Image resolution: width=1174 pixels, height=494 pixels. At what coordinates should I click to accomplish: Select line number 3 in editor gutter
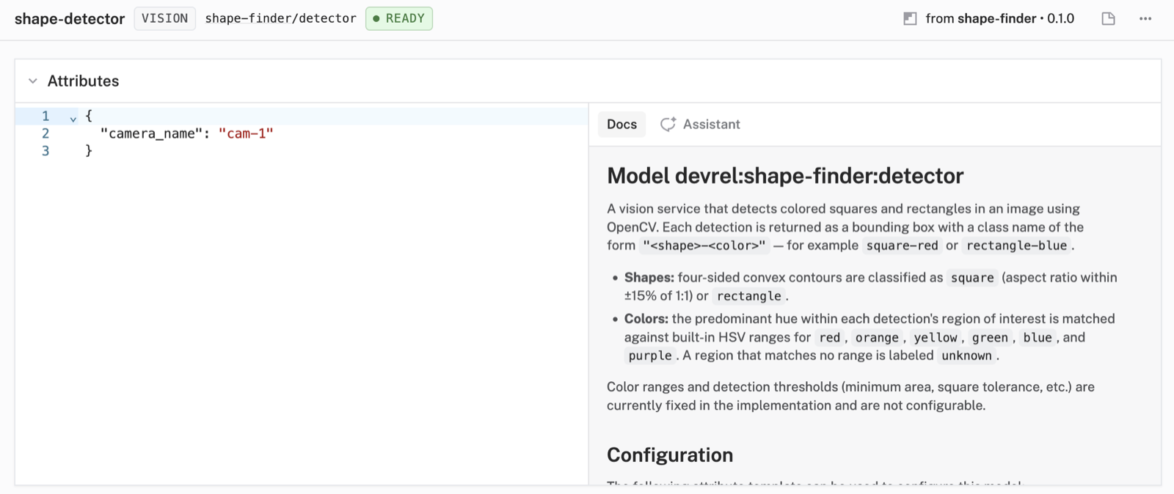(x=45, y=151)
